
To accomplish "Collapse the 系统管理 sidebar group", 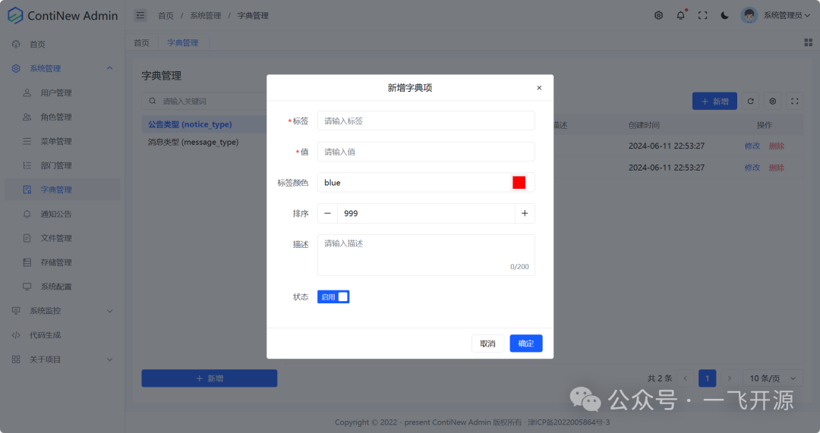I will pos(110,68).
